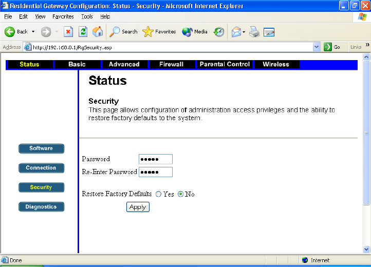Select No for Restore Factory Defaults
This screenshot has width=371, height=267.
coord(181,194)
